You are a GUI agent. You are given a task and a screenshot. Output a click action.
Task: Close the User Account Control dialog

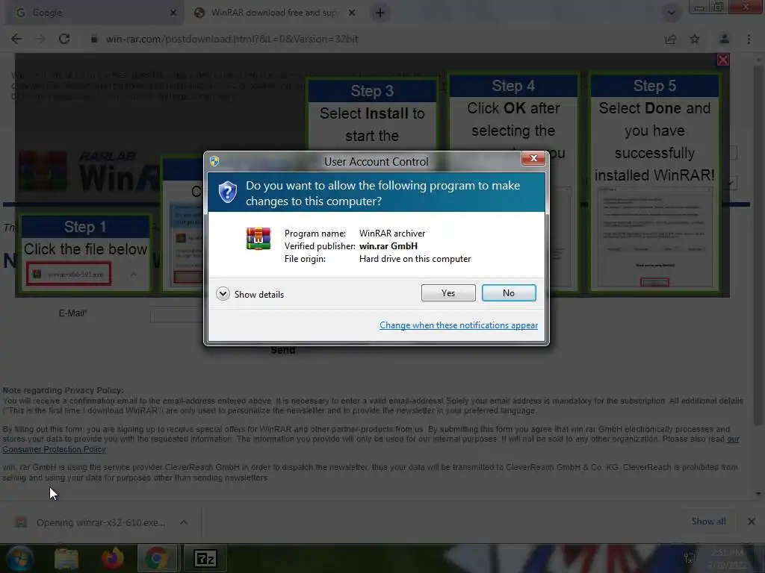[533, 158]
